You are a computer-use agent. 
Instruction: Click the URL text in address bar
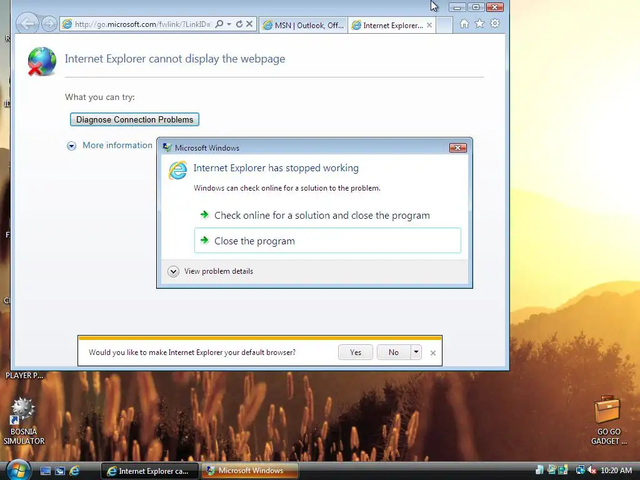[x=142, y=24]
